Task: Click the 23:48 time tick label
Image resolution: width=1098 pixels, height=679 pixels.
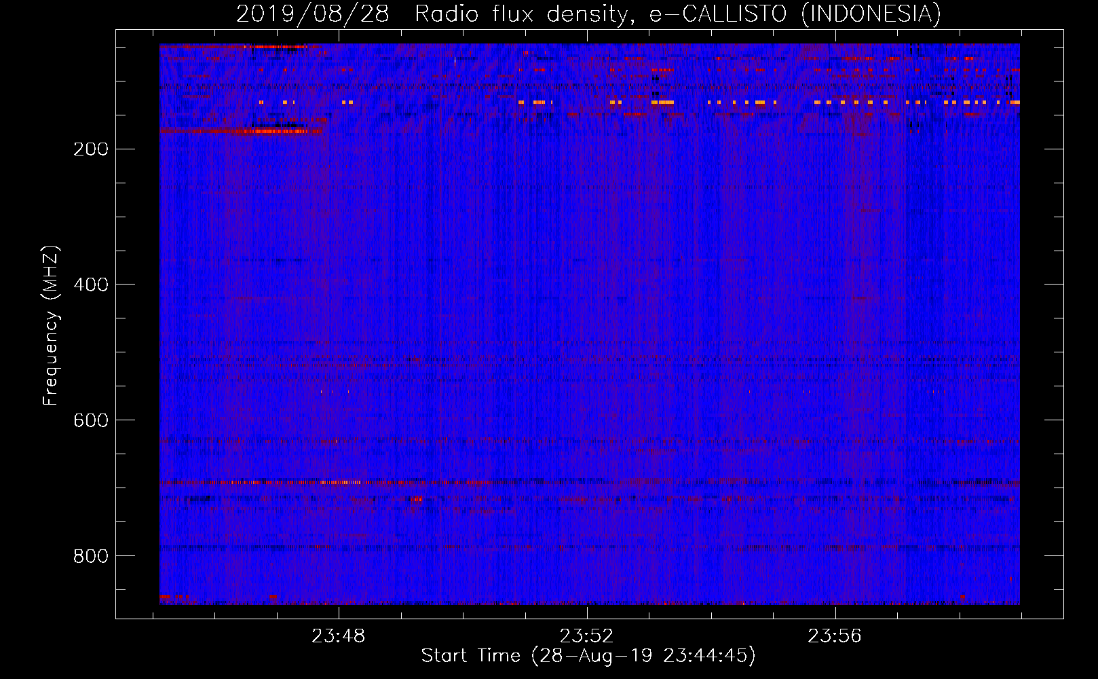Action: pos(338,636)
